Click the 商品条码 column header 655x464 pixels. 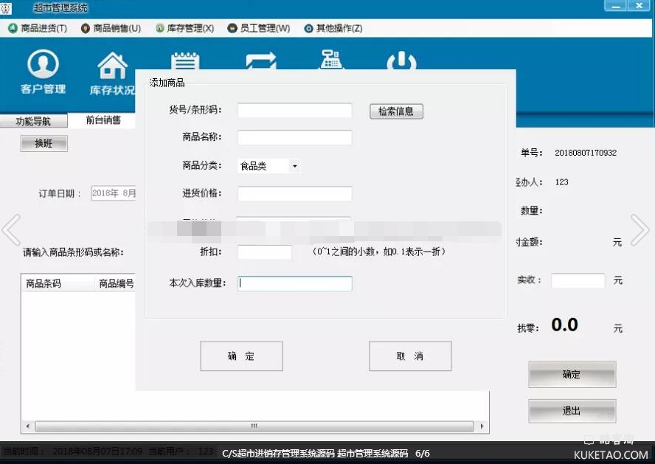[x=58, y=283]
